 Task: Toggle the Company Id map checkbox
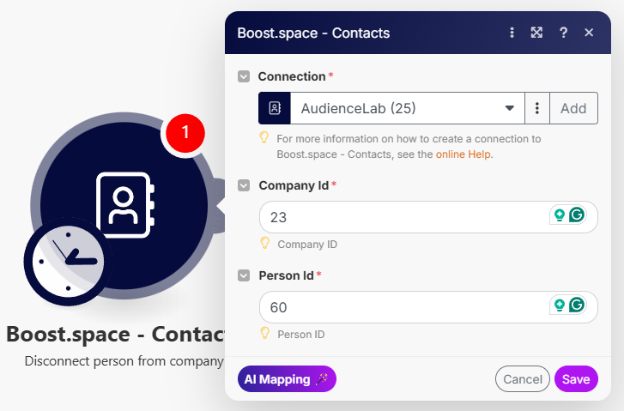(x=245, y=185)
